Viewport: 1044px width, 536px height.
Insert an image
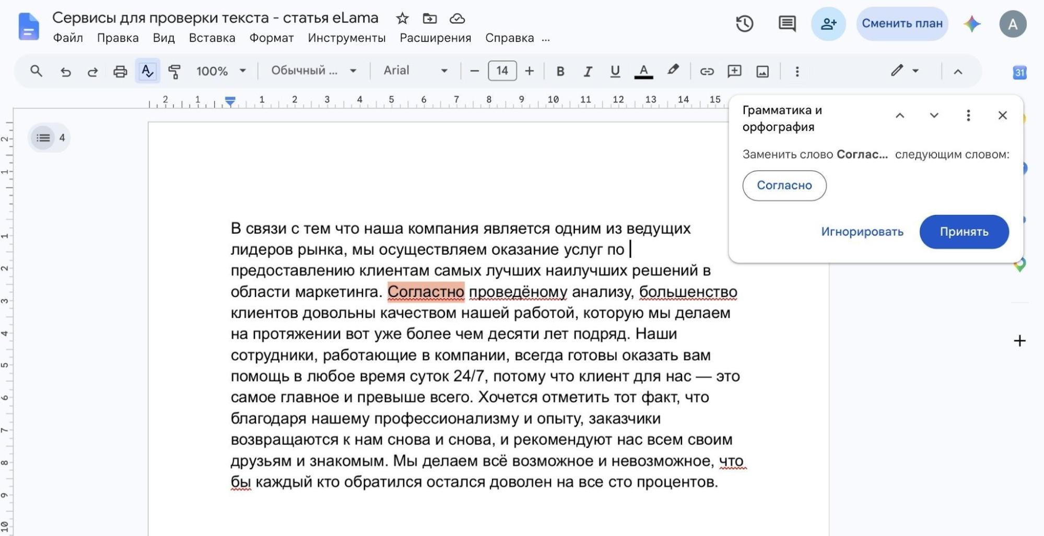coord(763,71)
